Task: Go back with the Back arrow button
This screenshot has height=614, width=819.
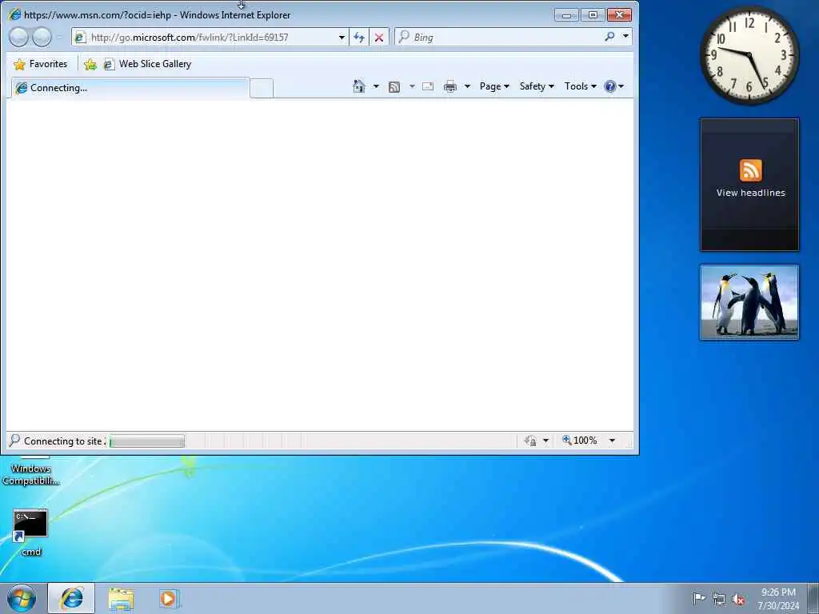Action: click(x=19, y=37)
